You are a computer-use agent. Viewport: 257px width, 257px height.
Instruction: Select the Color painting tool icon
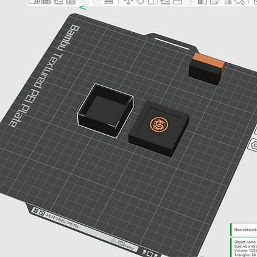coord(240,2)
